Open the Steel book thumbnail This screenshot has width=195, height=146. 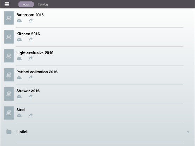click(x=9, y=113)
